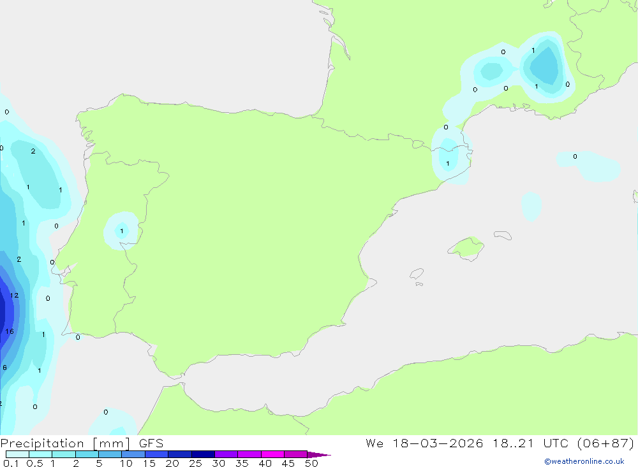This screenshot has height=467, width=638.
Task: Pick the legend swatch between 5 and 10
Action: pyautogui.click(x=110, y=454)
